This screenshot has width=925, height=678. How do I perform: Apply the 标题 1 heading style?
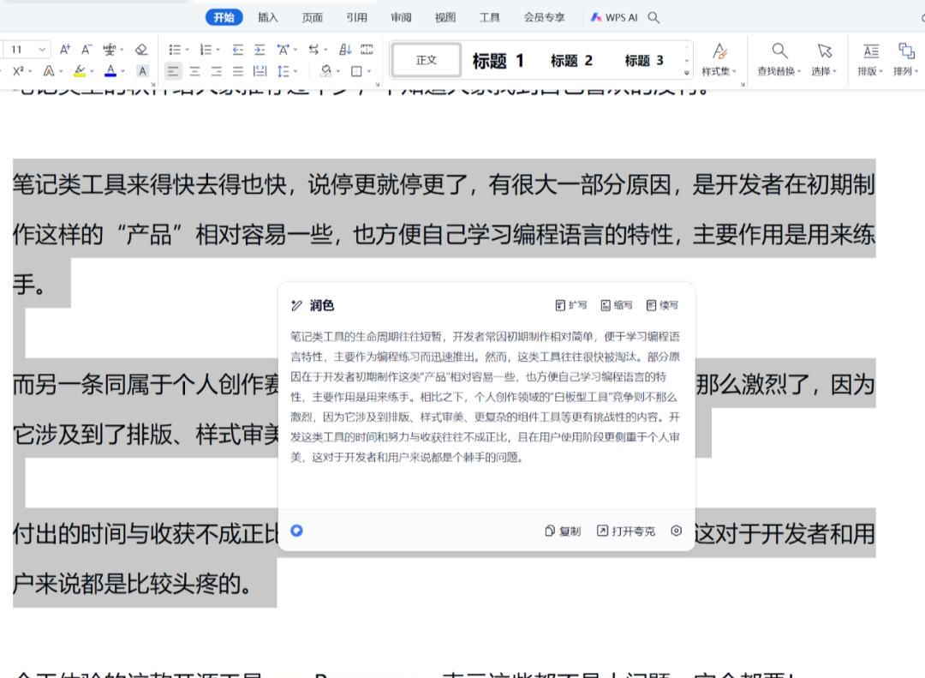498,60
